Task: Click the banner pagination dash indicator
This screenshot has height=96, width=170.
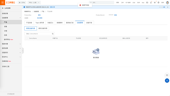Action: click(162, 7)
